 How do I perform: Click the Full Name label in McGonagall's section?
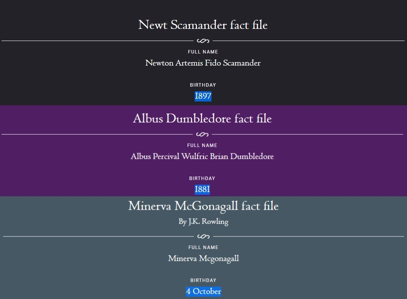point(203,247)
